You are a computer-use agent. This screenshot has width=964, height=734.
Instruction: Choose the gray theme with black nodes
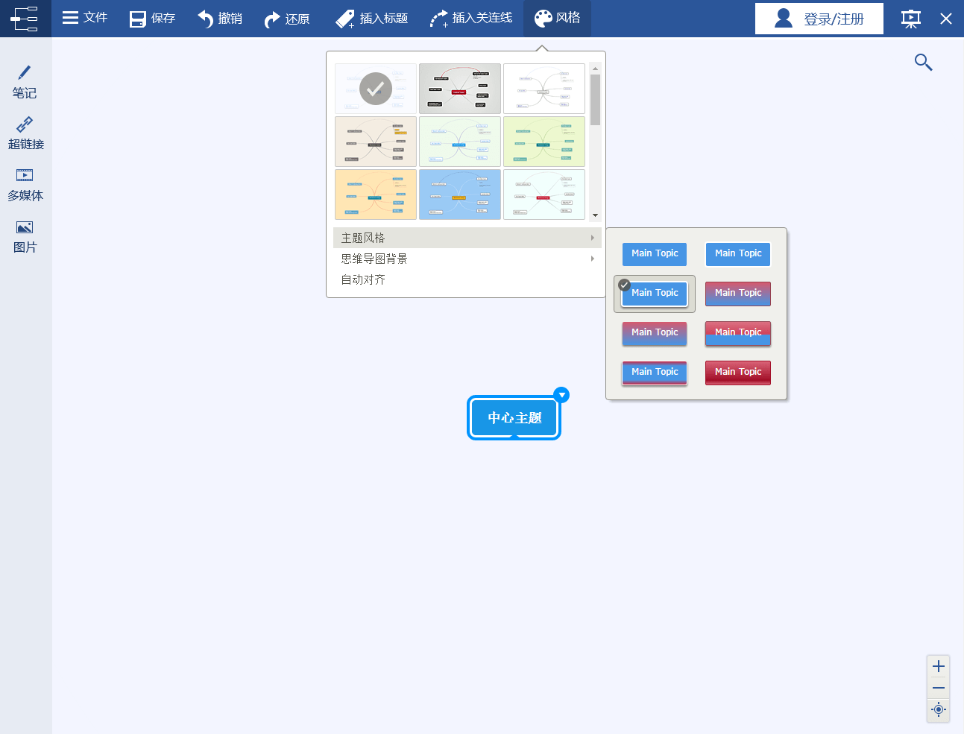(460, 89)
